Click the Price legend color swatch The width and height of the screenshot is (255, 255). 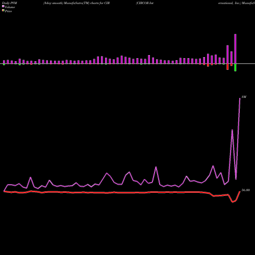coord(3,11)
